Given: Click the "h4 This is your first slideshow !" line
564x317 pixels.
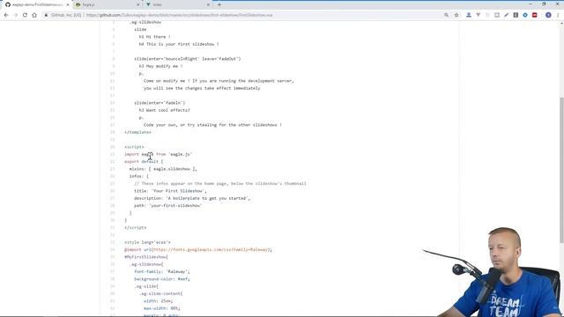Looking at the screenshot, I should (x=179, y=44).
